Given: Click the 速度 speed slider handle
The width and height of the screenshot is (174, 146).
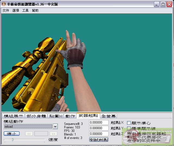Looking at the screenshot, I should 12,140.
